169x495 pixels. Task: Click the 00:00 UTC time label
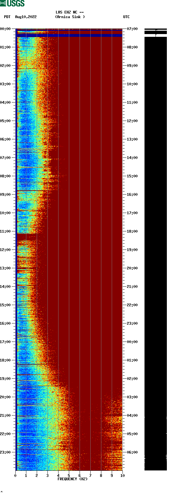(x=132, y=342)
